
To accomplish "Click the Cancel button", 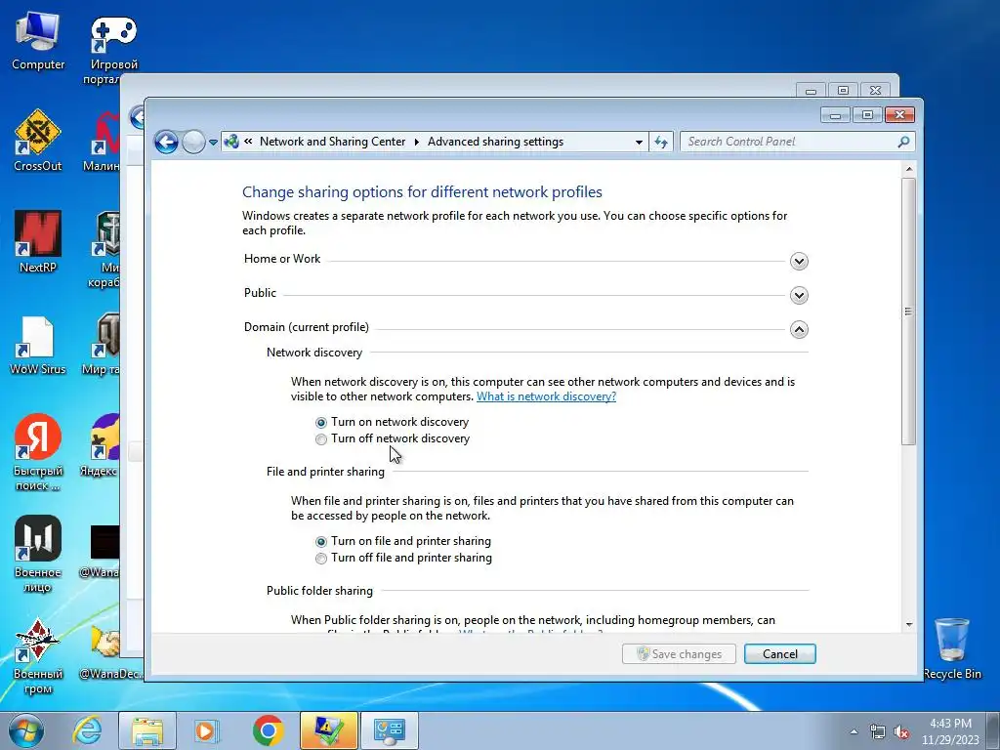I will click(779, 653).
